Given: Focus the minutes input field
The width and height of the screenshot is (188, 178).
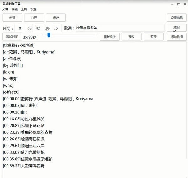Looking at the screenshot, I should click(x=20, y=28).
